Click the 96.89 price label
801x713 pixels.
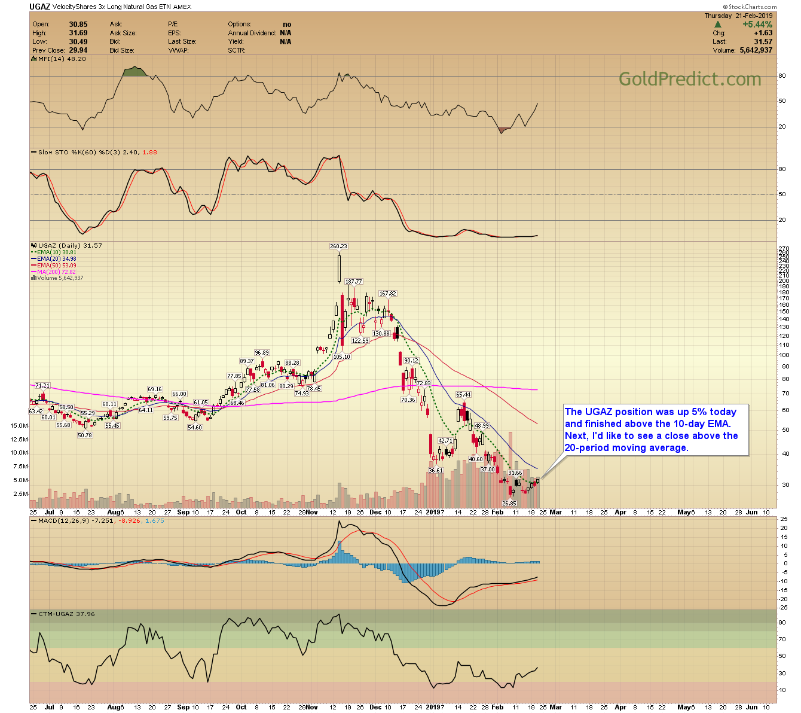[262, 352]
